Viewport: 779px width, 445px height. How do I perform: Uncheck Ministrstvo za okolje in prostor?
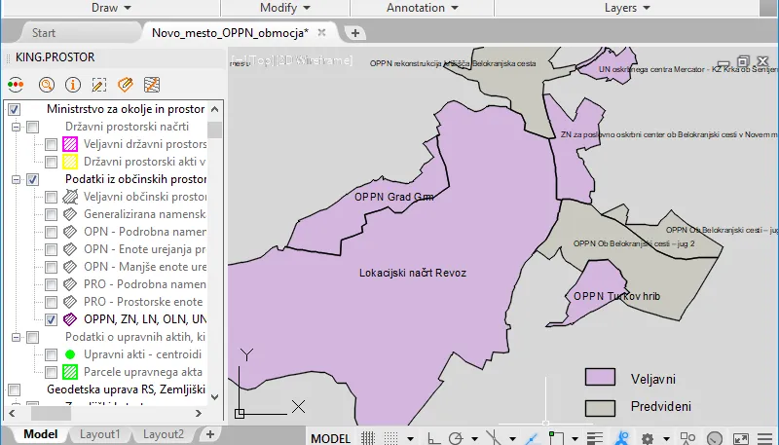click(x=14, y=109)
